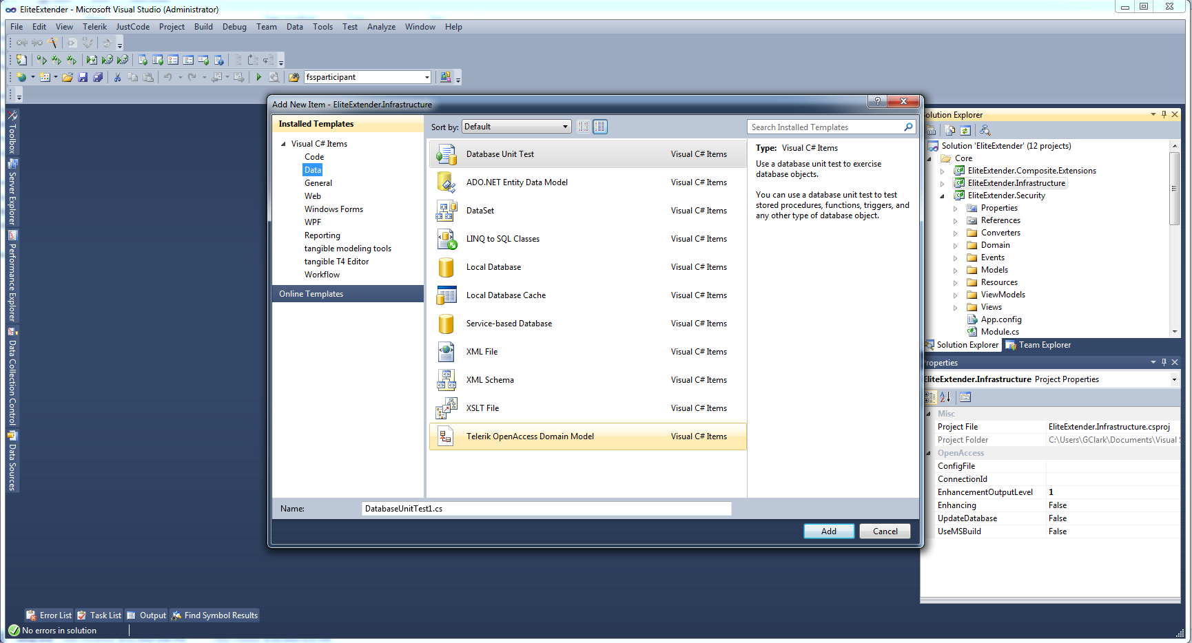This screenshot has height=643, width=1192.
Task: Click the Find in Files binoculars icon
Action: (x=294, y=77)
